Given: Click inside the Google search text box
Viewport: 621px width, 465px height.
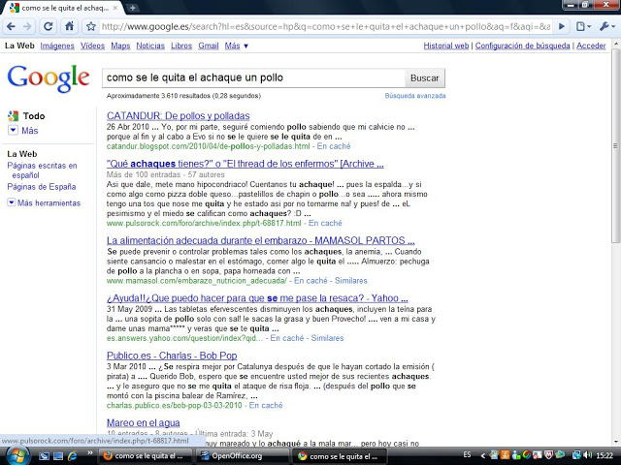Looking at the screenshot, I should coord(252,77).
